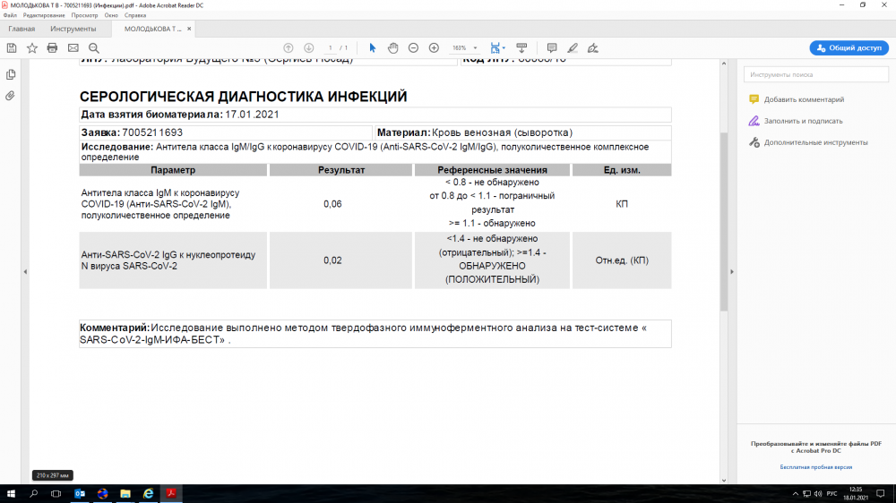Screen dimensions: 896x503
Task: Click the zoom in plus icon
Action: click(434, 47)
